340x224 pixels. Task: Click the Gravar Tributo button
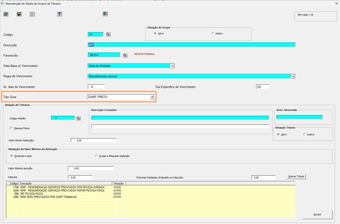coord(297,176)
